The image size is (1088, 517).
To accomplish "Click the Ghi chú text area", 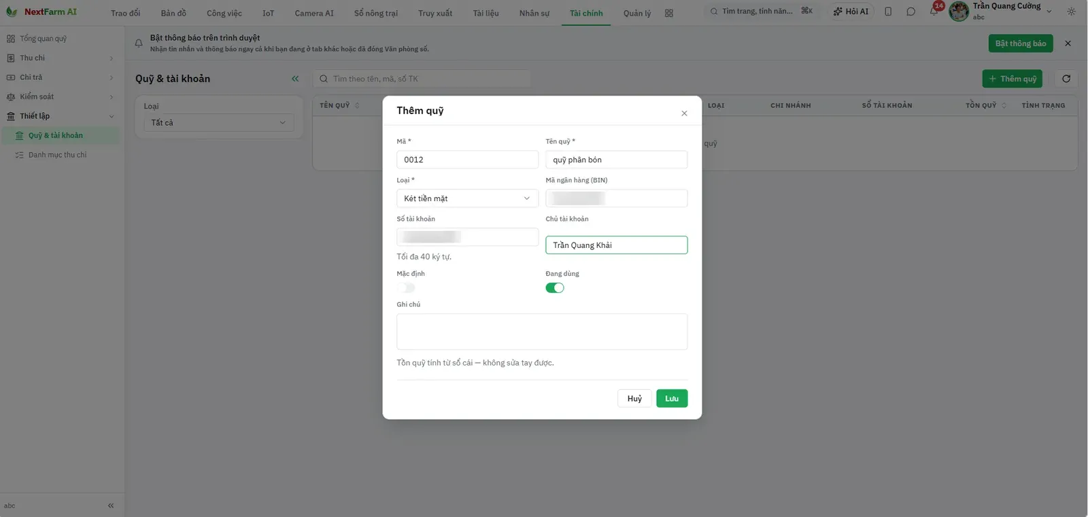I will pos(542,332).
